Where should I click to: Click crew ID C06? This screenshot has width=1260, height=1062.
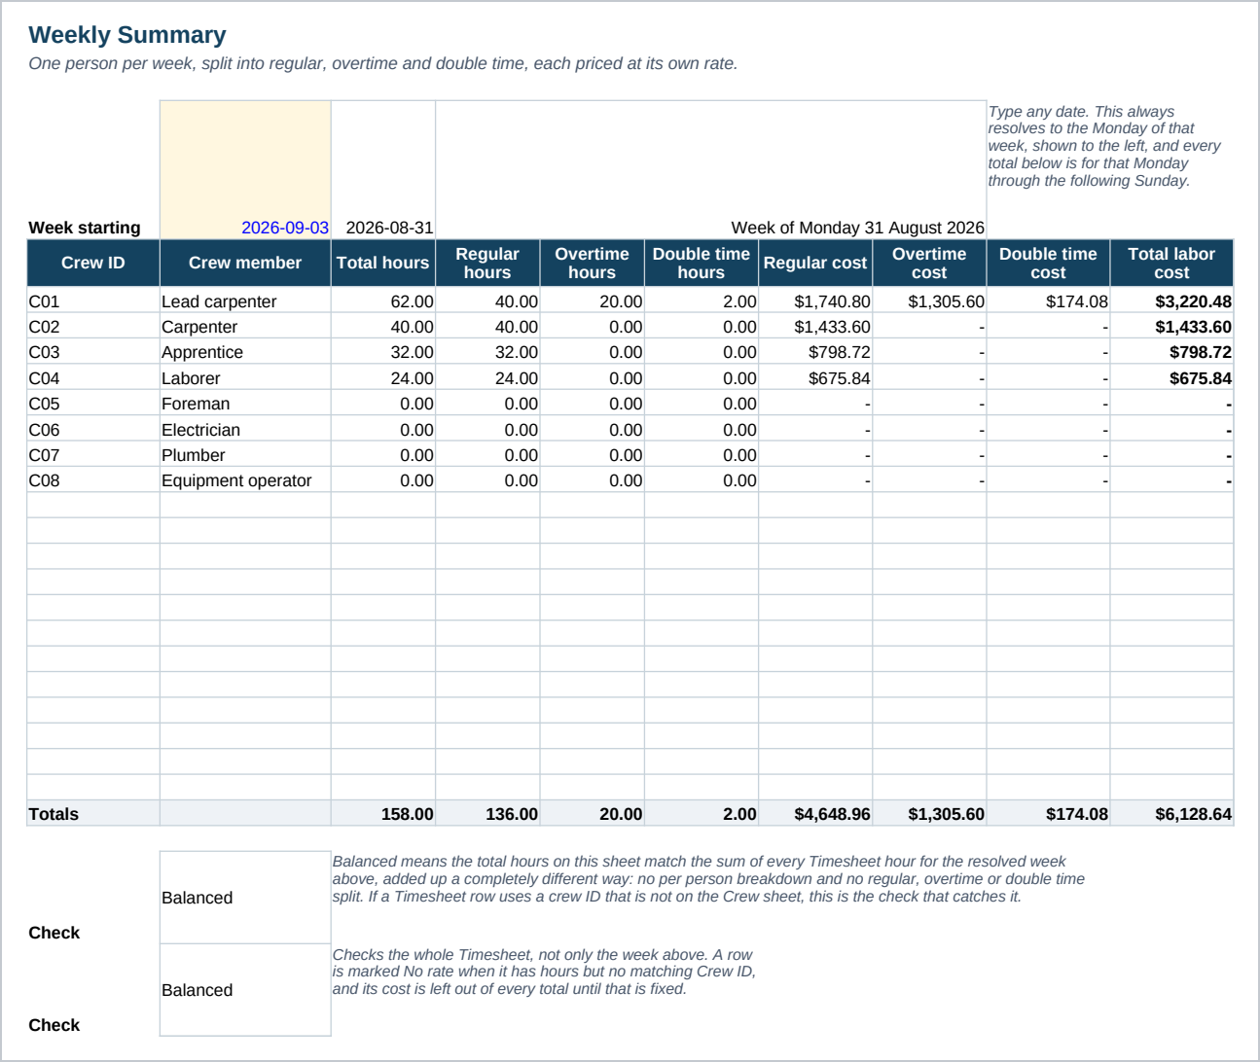point(93,430)
